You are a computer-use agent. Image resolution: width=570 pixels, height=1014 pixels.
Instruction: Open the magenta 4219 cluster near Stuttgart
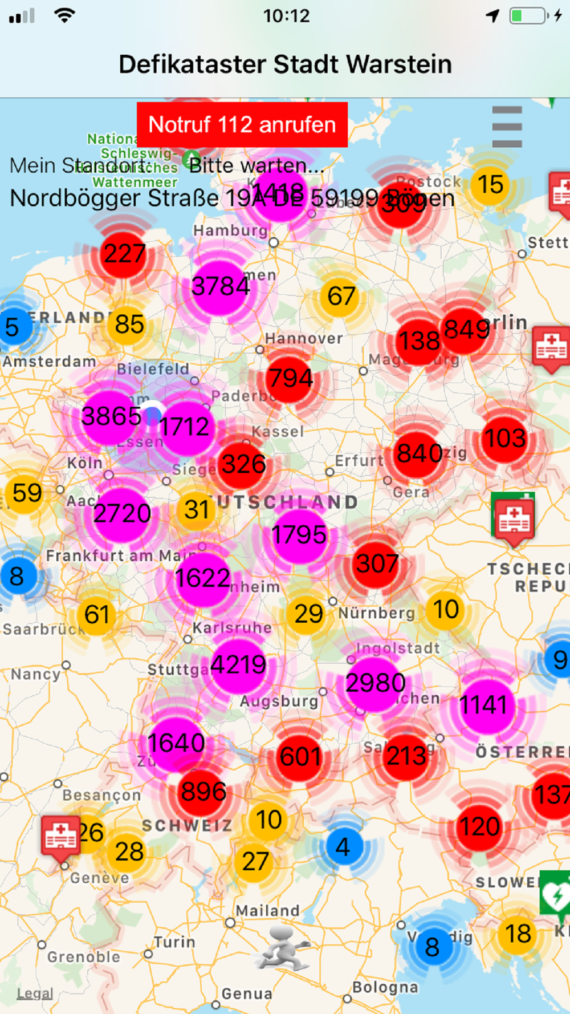[x=238, y=665]
